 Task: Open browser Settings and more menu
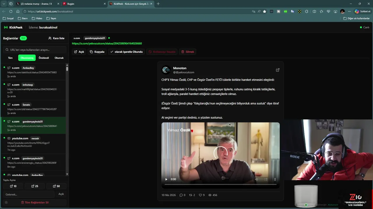pyautogui.click(x=349, y=11)
